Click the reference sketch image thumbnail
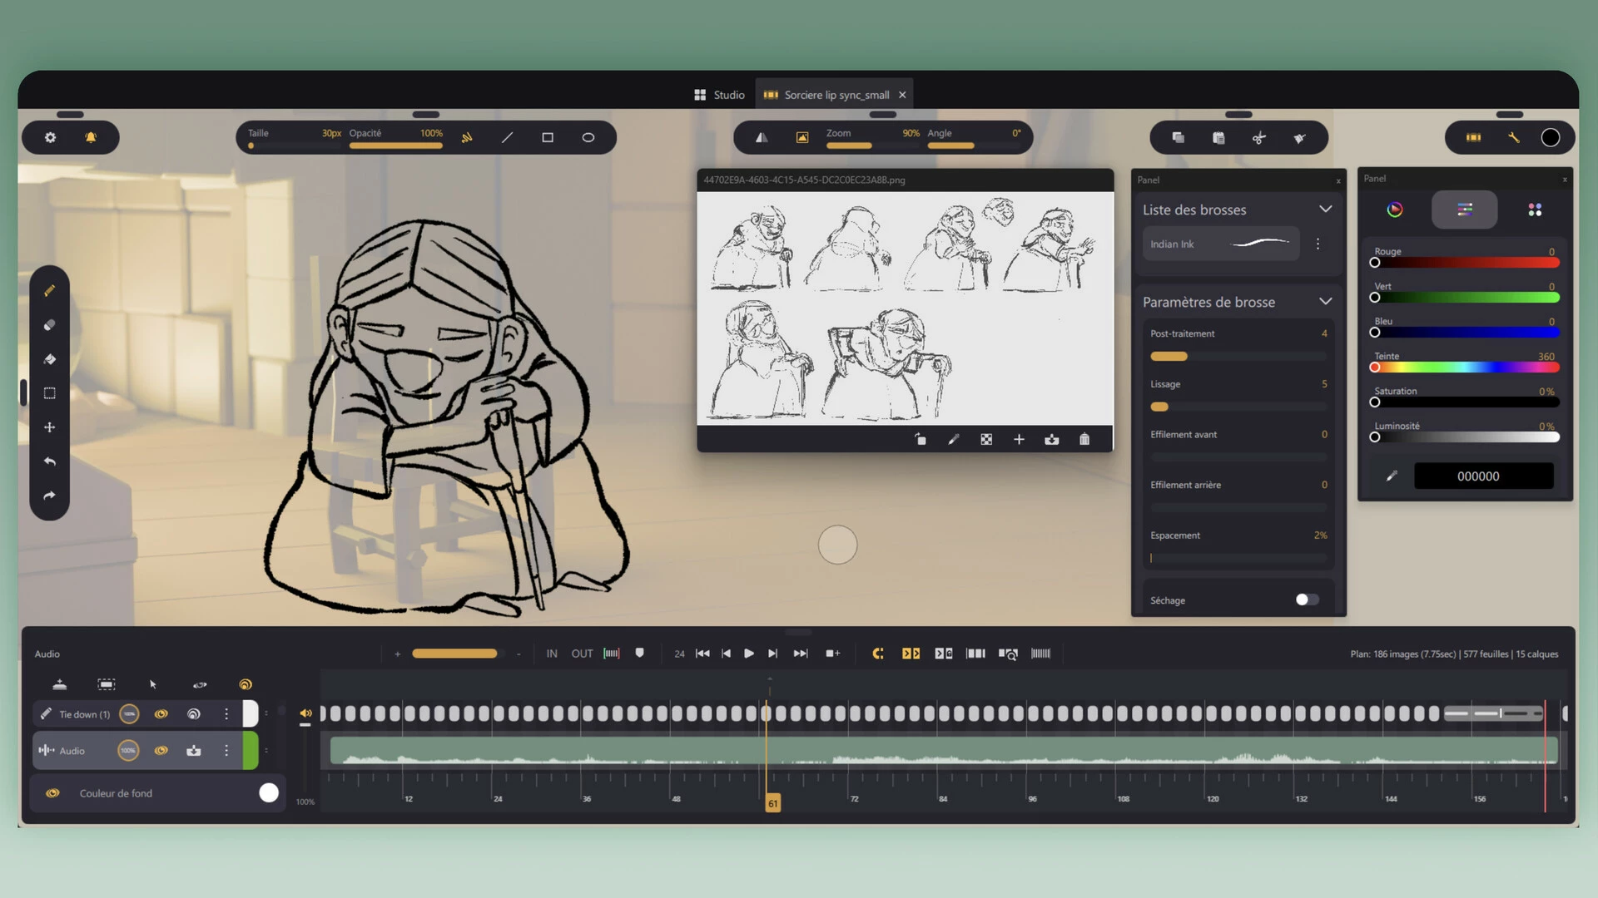This screenshot has width=1598, height=898. [x=906, y=308]
